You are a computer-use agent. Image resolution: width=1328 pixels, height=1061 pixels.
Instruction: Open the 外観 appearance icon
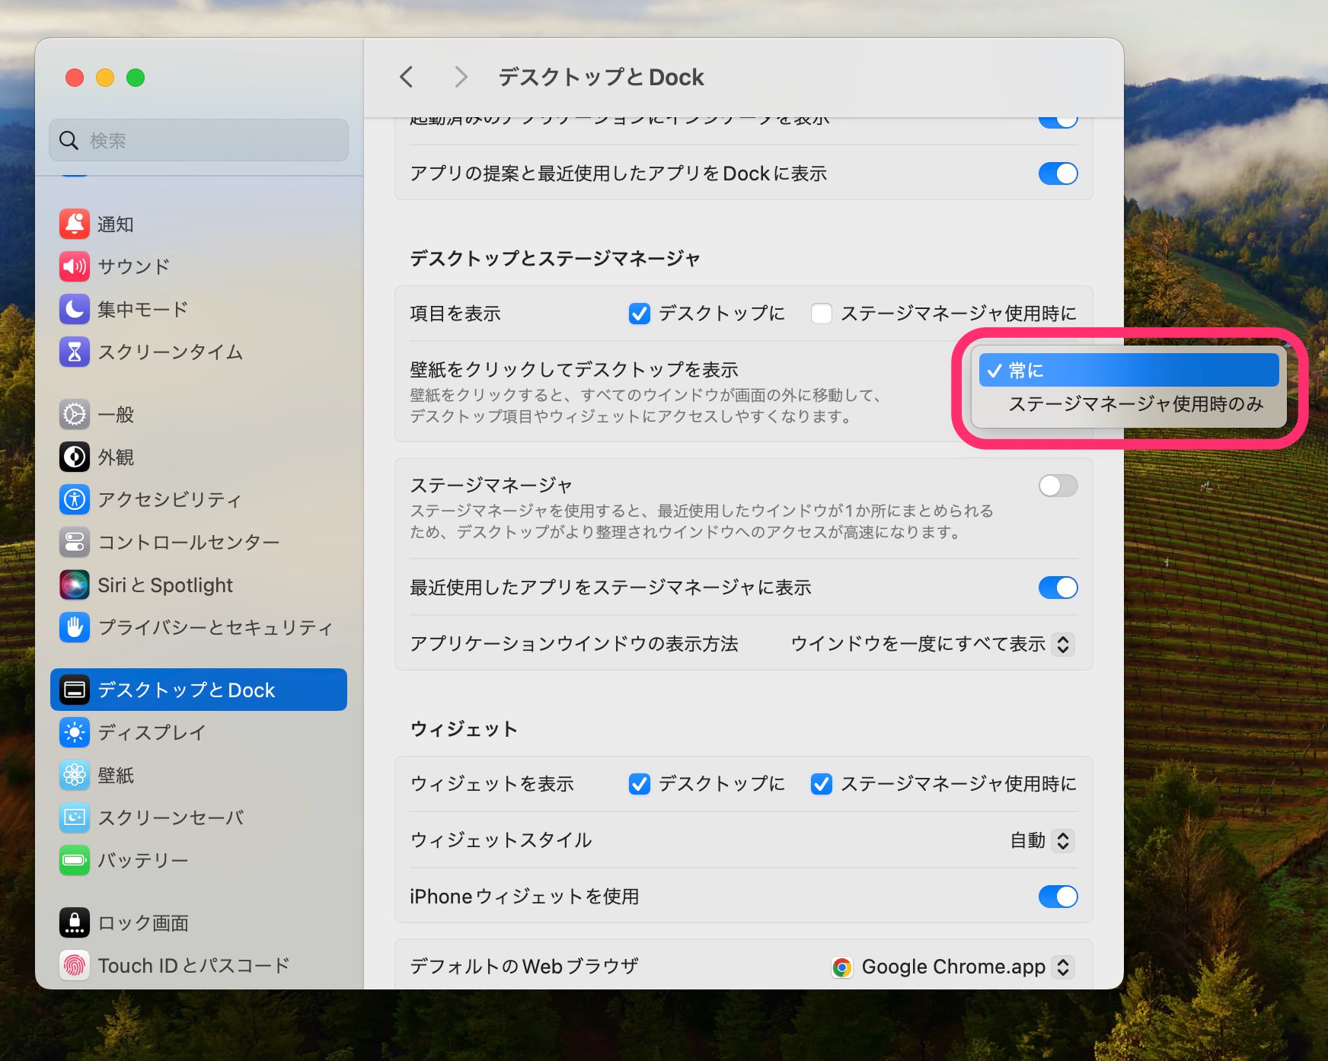(x=75, y=457)
